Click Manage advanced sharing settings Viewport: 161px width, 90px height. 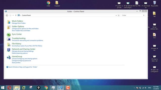pyautogui.click(x=23, y=51)
